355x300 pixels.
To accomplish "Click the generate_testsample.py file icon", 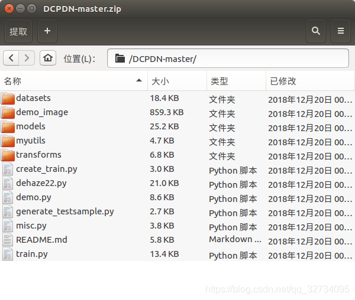I will pyautogui.click(x=8, y=211).
